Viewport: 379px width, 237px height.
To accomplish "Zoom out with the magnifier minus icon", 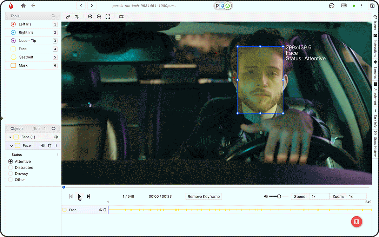I will (x=99, y=17).
